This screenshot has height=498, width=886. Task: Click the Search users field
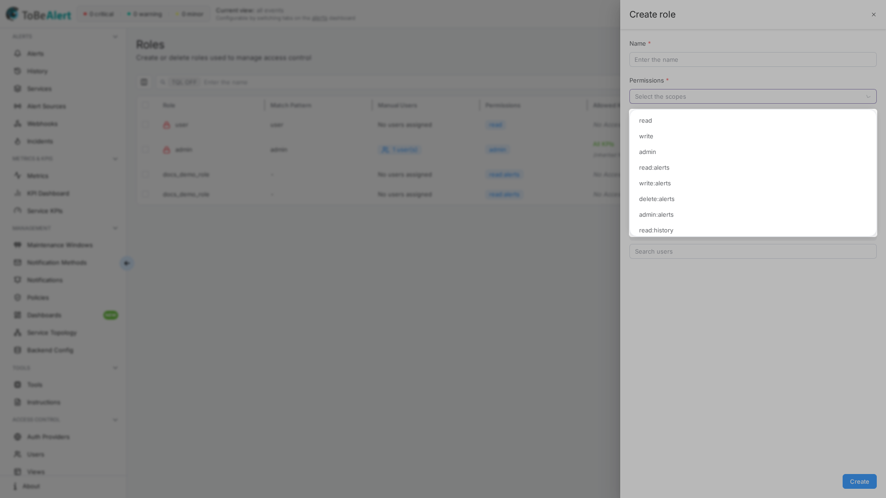click(753, 251)
